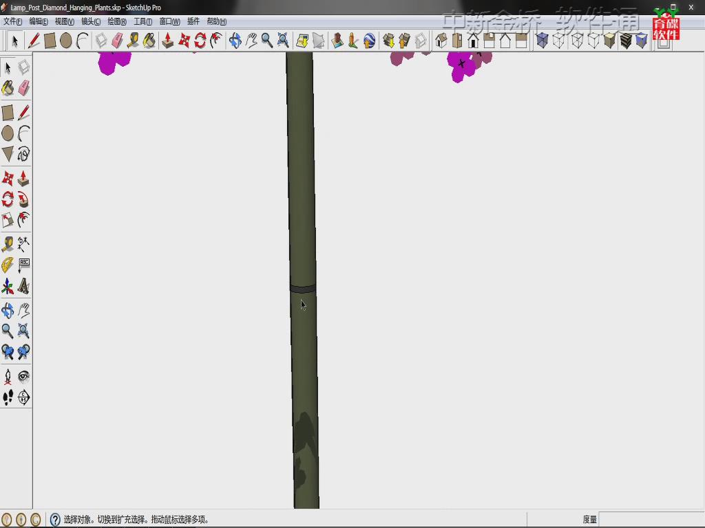Click Zoom Extents in top toolbar
This screenshot has width=705, height=528.
[283, 41]
